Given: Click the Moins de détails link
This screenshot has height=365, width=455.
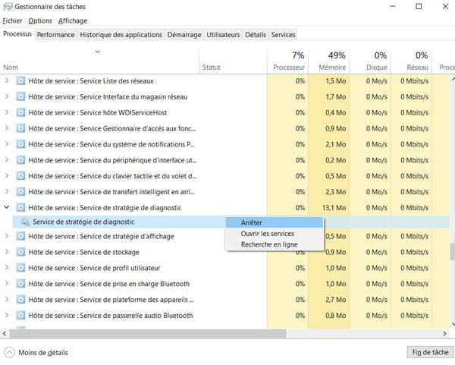Looking at the screenshot, I should tap(43, 353).
